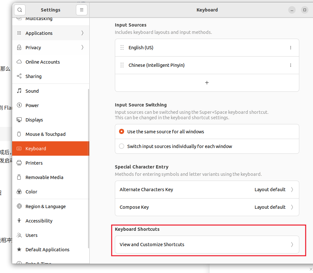The height and width of the screenshot is (273, 313).
Task: Open Compose Key chevron
Action: click(292, 207)
